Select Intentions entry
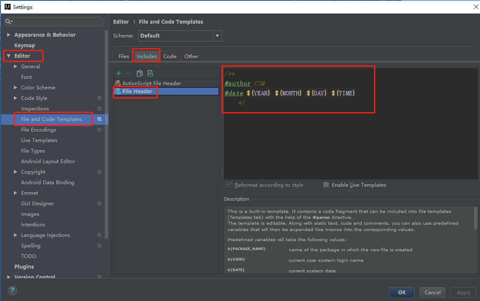Image resolution: width=480 pixels, height=301 pixels. [33, 225]
